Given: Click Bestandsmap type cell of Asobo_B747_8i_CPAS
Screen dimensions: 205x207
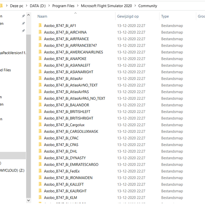Looking at the screenshot, I should tap(172, 145).
